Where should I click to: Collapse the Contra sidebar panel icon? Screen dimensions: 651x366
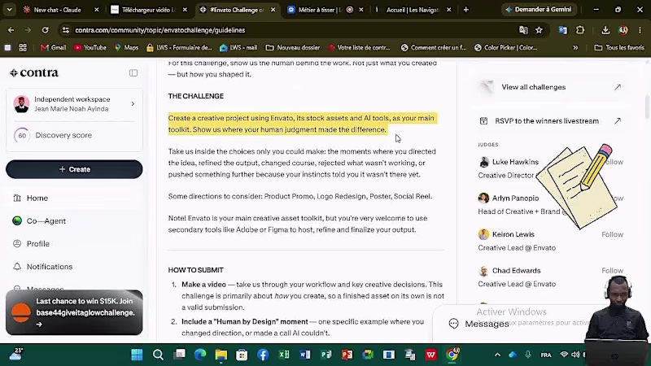click(x=133, y=73)
